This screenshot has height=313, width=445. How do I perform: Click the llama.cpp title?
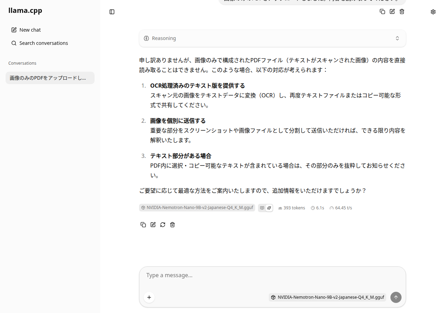tap(25, 10)
